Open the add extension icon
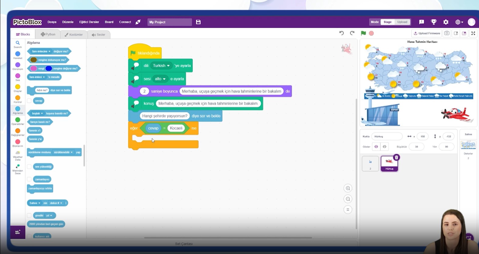The width and height of the screenshot is (479, 254). pyautogui.click(x=18, y=232)
